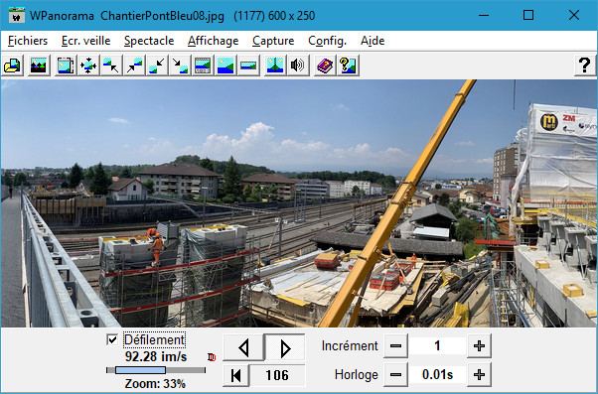The width and height of the screenshot is (598, 394).
Task: Open image file with the folder icon
Action: coord(12,66)
